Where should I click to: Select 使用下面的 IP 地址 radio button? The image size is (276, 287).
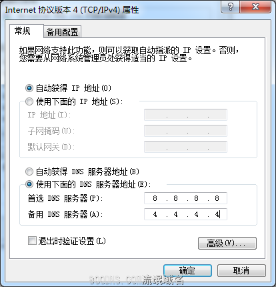29,101
